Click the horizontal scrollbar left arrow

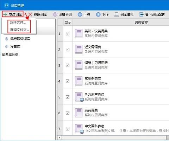click(60, 137)
